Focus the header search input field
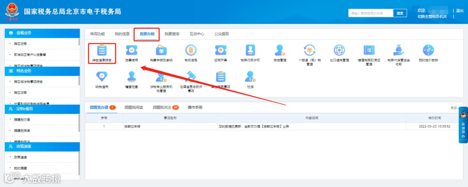 click(370, 13)
